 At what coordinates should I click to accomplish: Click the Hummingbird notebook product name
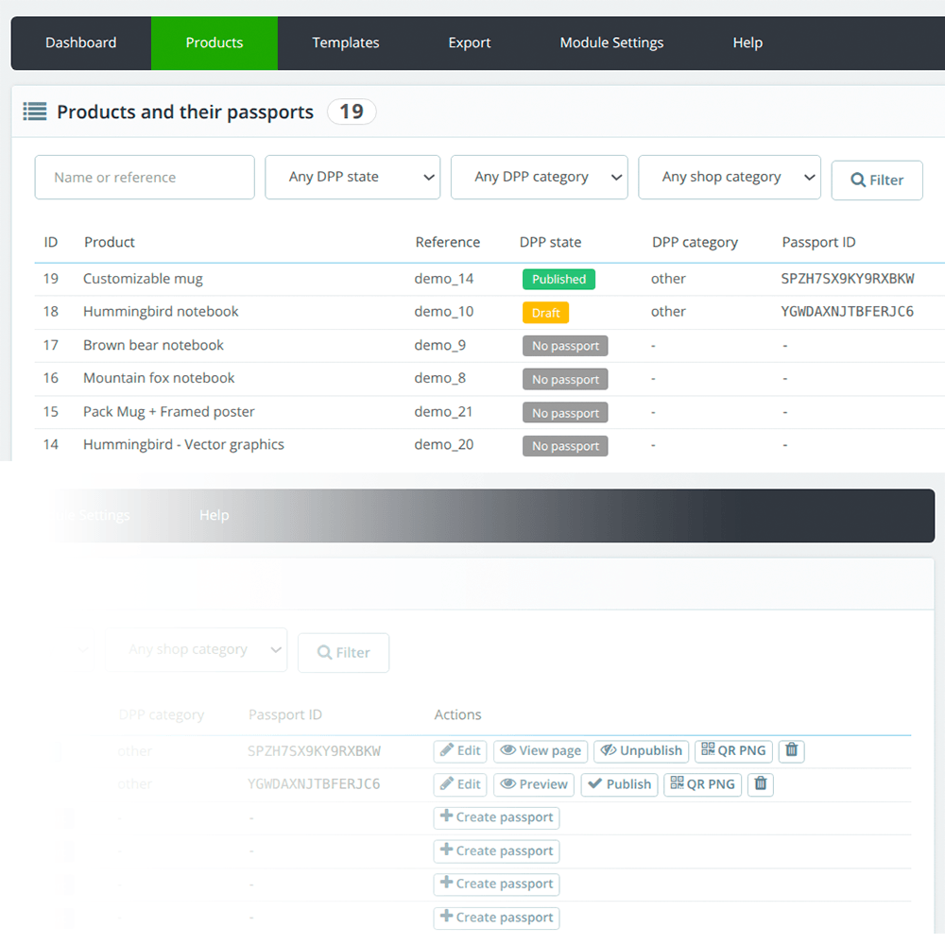[x=161, y=312]
